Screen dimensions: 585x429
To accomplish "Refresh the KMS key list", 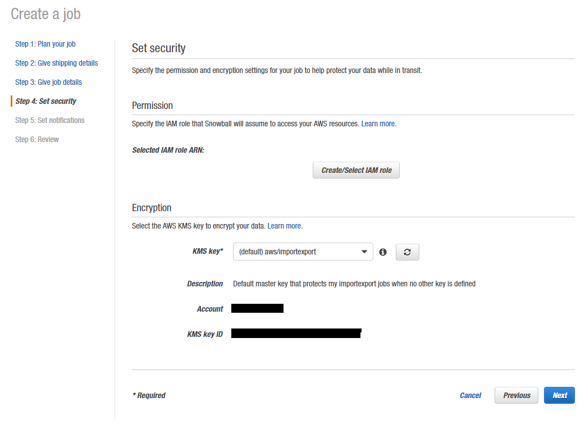I will point(407,252).
